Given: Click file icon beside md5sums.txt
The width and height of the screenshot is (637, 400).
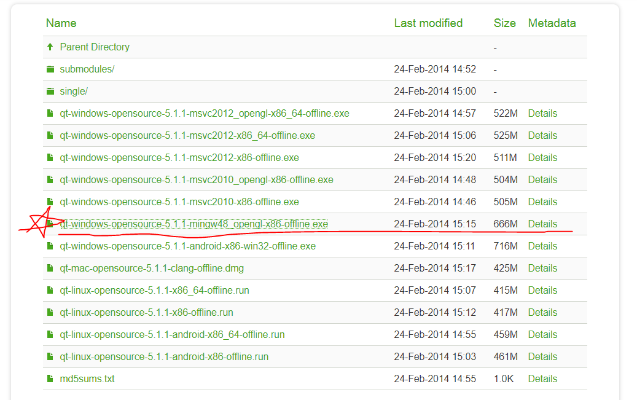Looking at the screenshot, I should tap(50, 378).
